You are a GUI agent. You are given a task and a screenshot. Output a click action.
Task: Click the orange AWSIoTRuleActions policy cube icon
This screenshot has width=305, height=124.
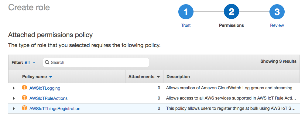(x=24, y=98)
